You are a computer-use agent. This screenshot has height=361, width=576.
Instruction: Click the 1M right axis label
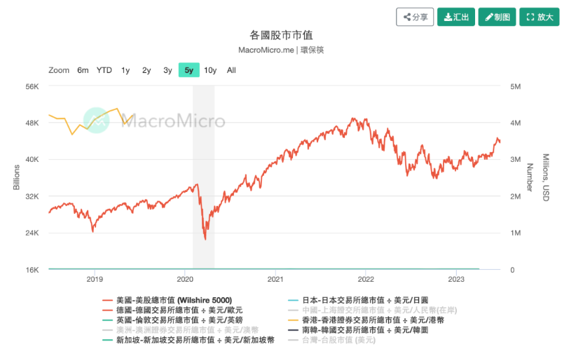pos(516,233)
